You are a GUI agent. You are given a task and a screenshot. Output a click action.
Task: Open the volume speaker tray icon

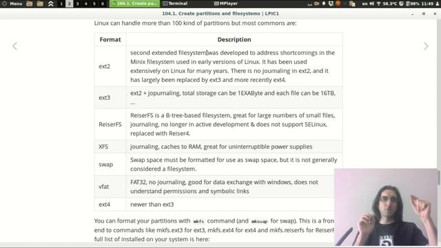point(371,3)
